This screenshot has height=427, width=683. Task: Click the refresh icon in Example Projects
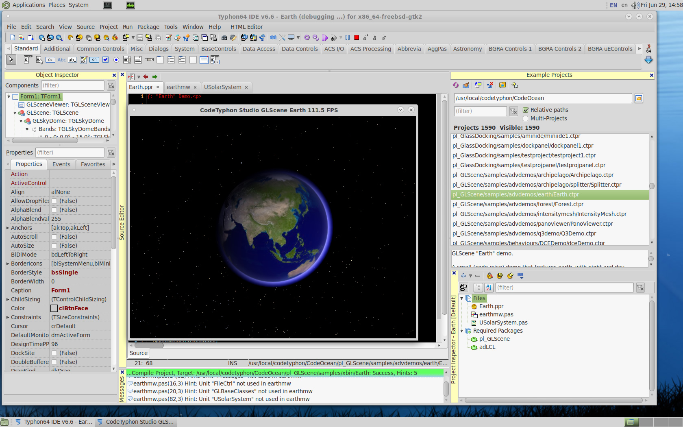456,85
